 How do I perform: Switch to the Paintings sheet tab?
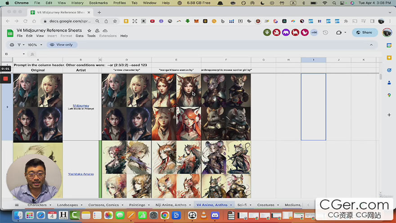[137, 205]
